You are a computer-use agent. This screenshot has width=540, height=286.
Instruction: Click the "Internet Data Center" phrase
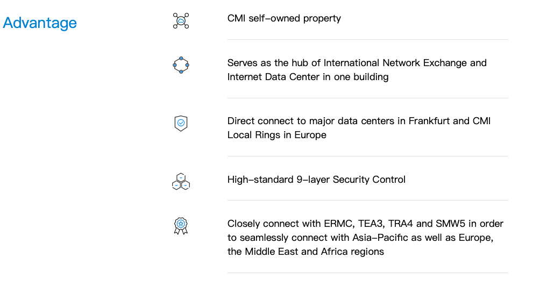[273, 77]
